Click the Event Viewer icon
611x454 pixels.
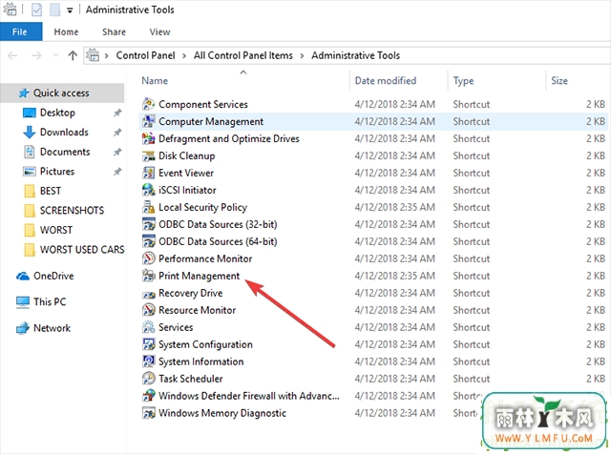click(149, 173)
